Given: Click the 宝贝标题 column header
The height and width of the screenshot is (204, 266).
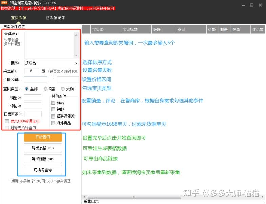Looking at the screenshot, I should (130, 30).
